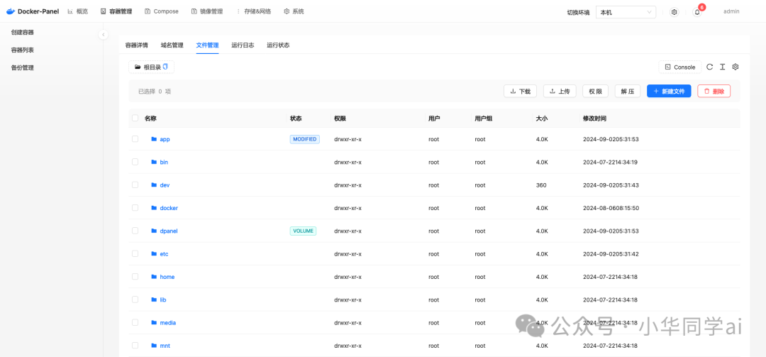Viewport: 766px width, 357px height.
Task: Check the docker folder checkbox
Action: pyautogui.click(x=135, y=208)
